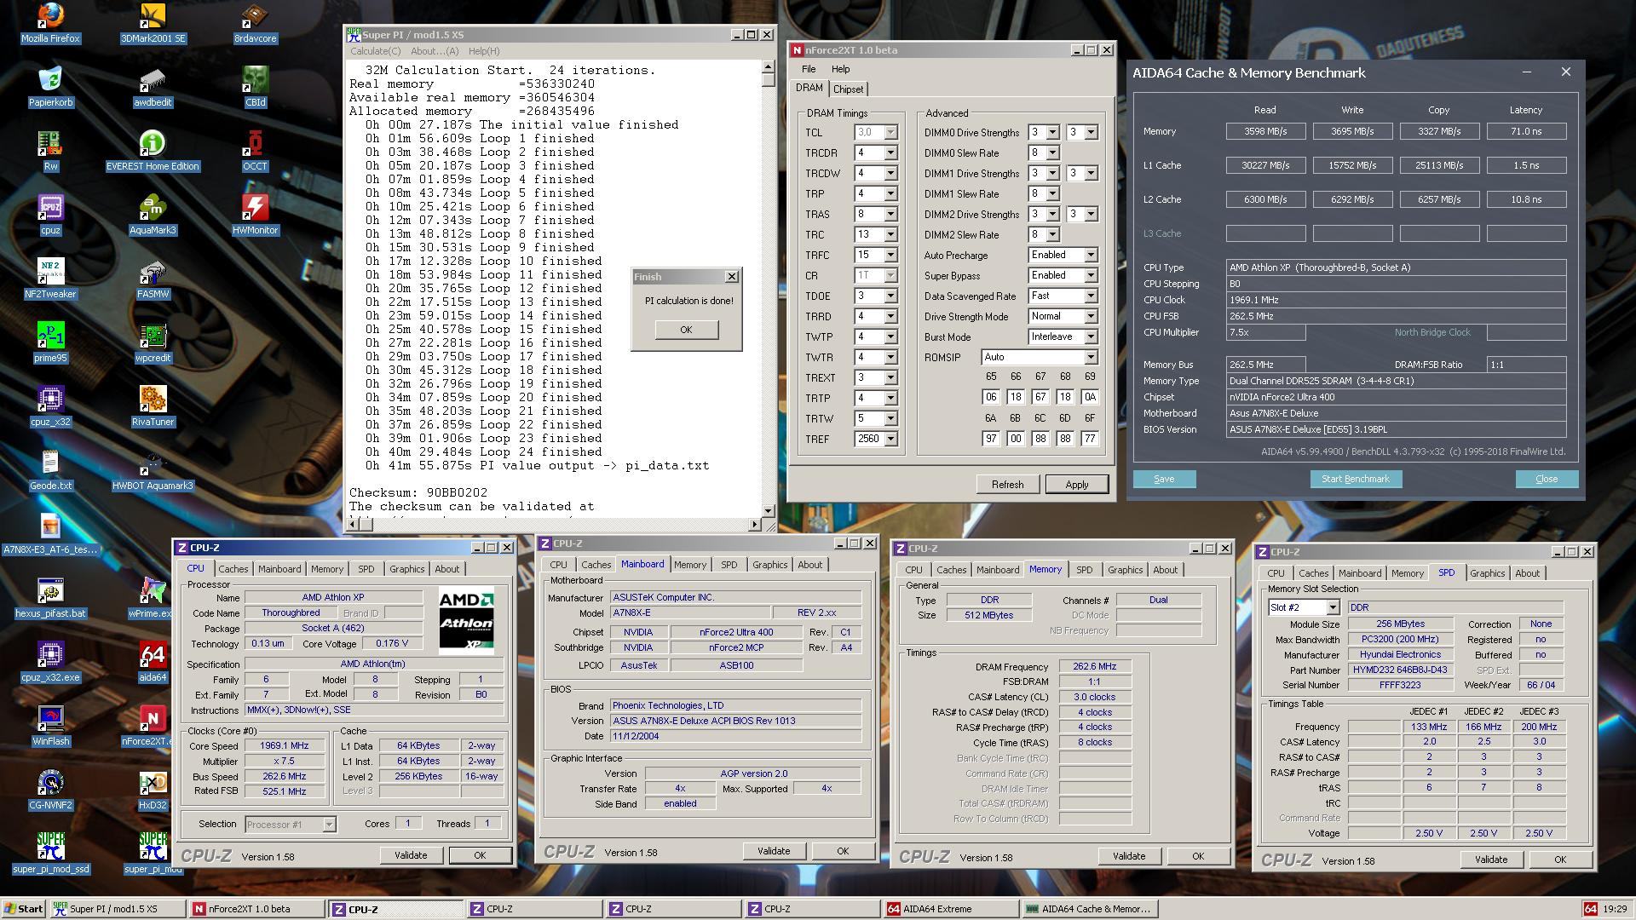Expand the TRCDR timing dropdown

[890, 153]
